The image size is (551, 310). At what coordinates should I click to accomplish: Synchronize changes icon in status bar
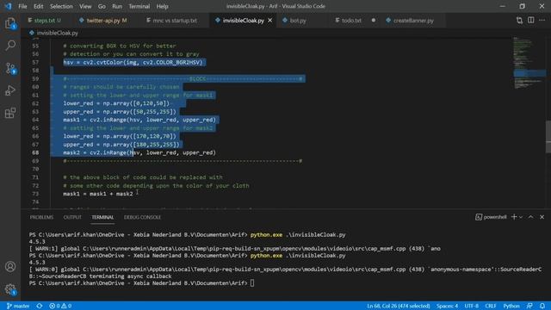pyautogui.click(x=40, y=306)
